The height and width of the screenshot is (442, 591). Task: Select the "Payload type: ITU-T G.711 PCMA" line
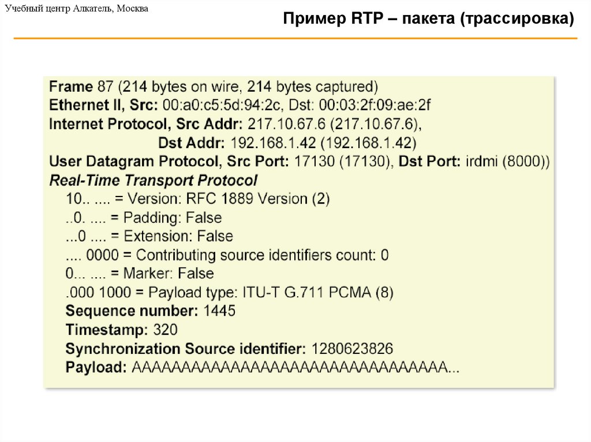[x=230, y=292]
